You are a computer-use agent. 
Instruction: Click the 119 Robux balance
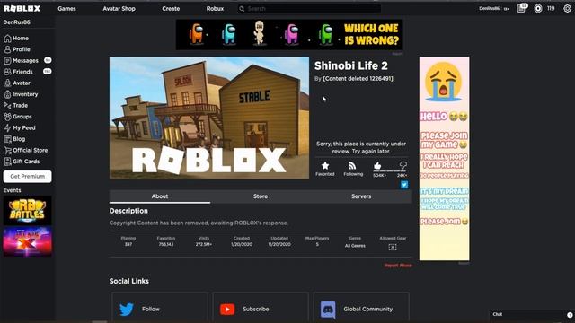(551, 8)
